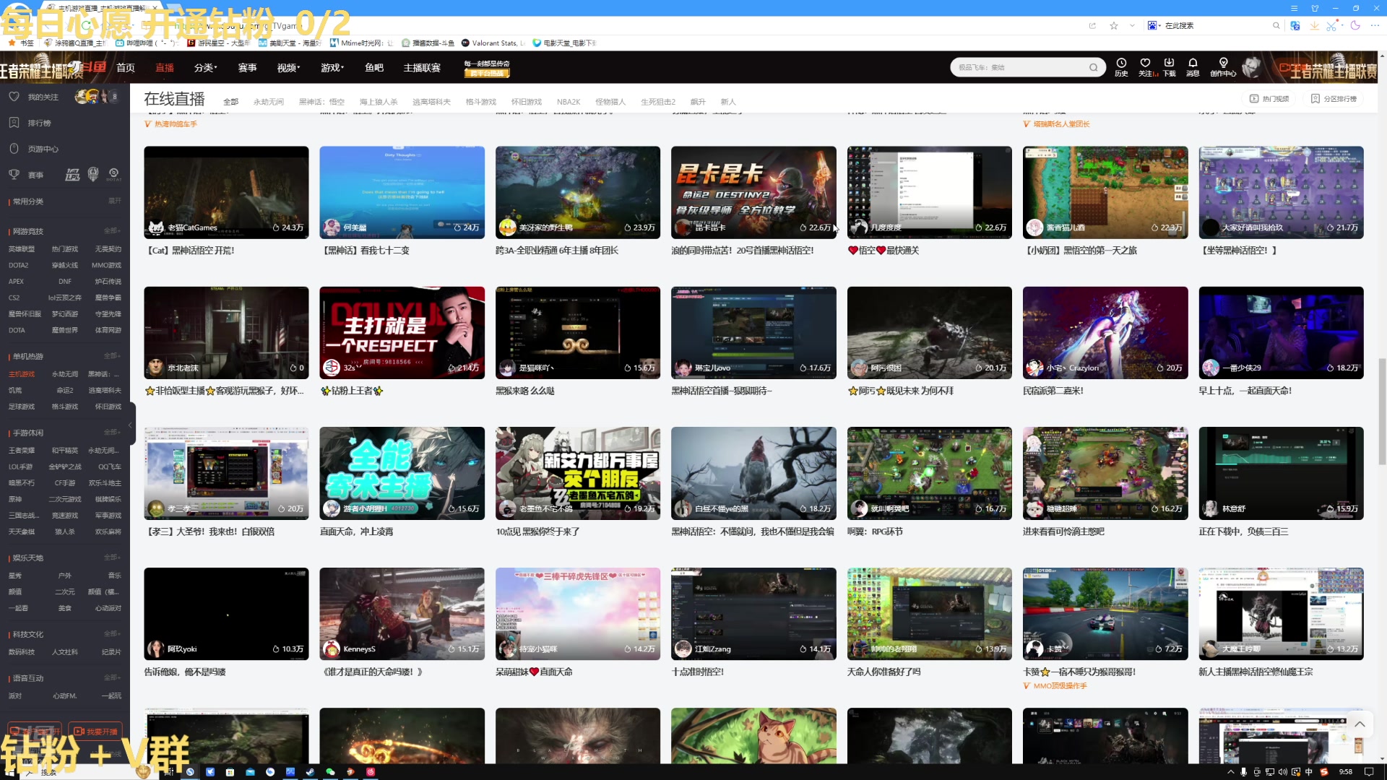
Task: Click the magnifier icon in Douyu search box
Action: tap(1094, 67)
